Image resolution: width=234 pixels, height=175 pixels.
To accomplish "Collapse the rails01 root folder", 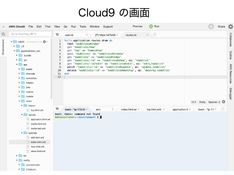I will pyautogui.click(x=11, y=42).
